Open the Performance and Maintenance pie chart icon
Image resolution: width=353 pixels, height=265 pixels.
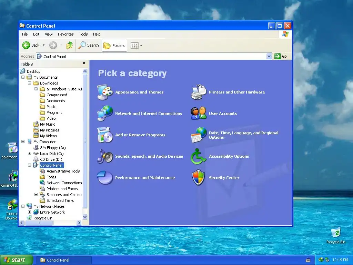(105, 178)
